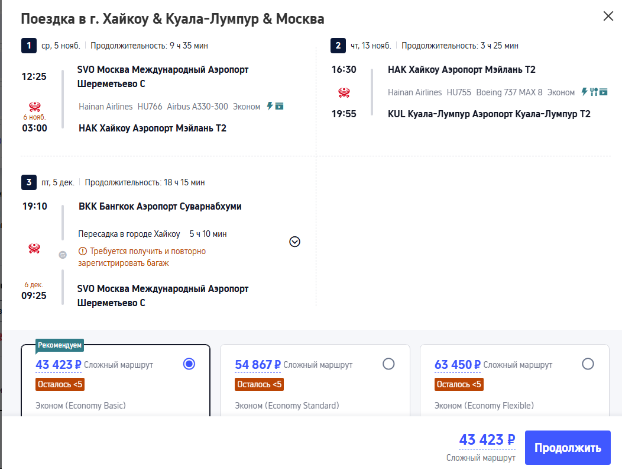
Task: Click the date чт, 13 нояб.
Action: point(371,46)
